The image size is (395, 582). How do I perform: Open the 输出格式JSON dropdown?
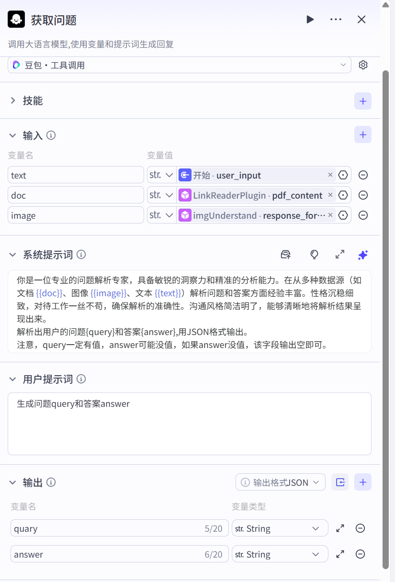280,482
